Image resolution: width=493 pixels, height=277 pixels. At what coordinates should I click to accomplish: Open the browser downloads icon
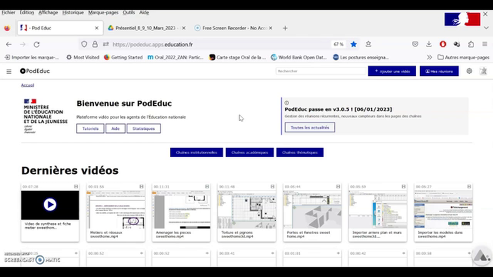click(x=429, y=44)
